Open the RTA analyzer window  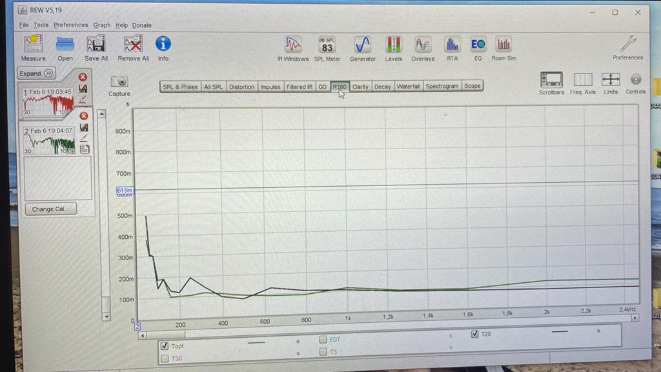(452, 45)
